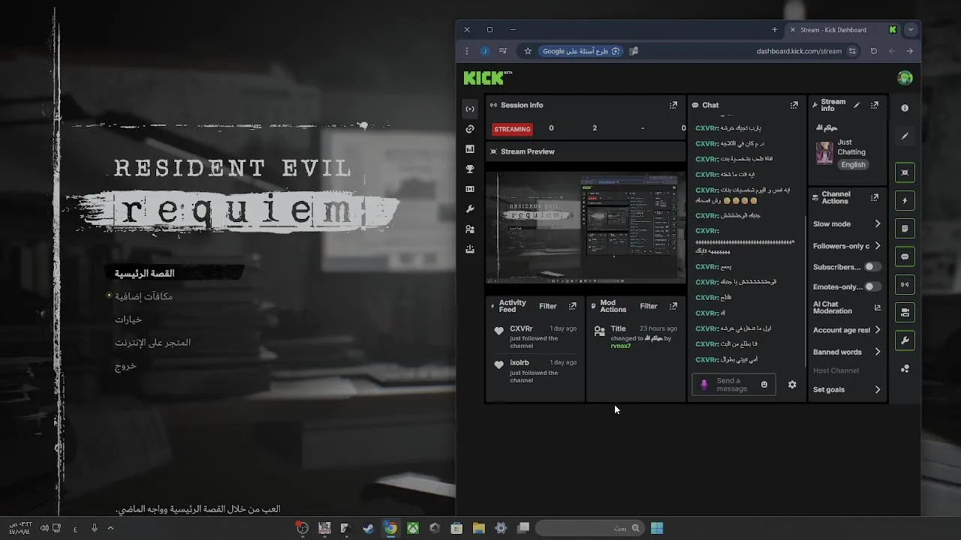Open chat settings gear icon
Image resolution: width=961 pixels, height=540 pixels.
(x=792, y=385)
